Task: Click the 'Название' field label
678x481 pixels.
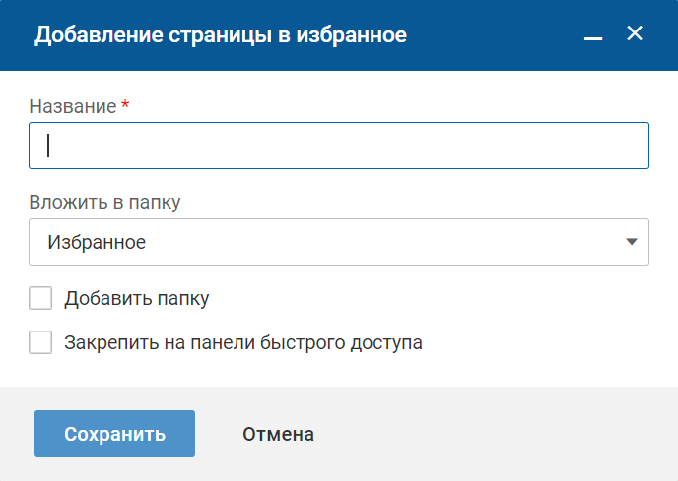Action: coord(73,106)
